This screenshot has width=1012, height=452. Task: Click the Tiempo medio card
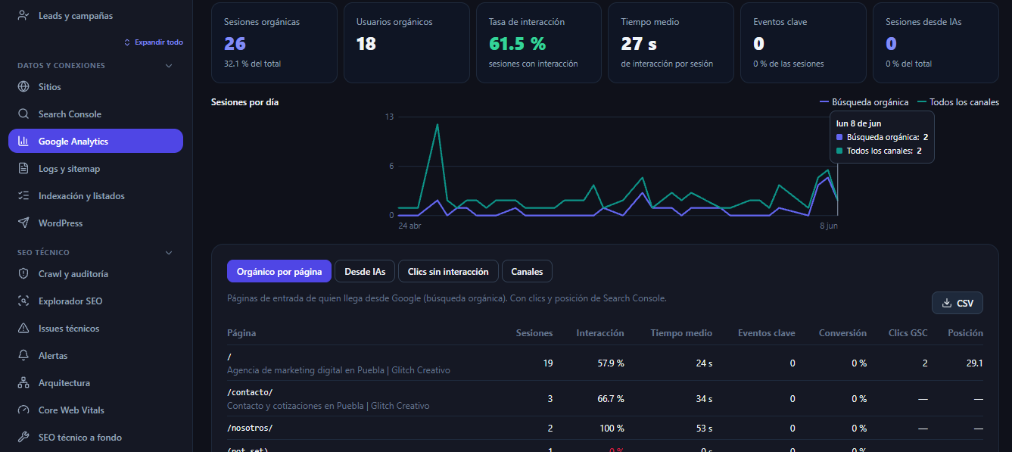(671, 42)
